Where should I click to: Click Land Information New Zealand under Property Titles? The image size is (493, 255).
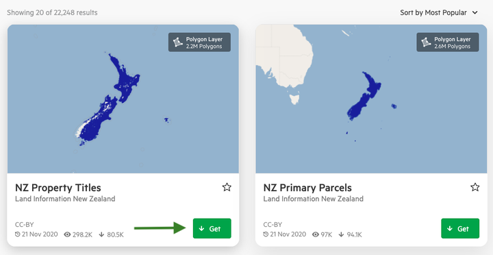click(65, 199)
